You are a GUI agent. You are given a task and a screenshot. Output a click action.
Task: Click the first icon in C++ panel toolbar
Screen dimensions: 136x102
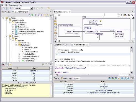point(109,78)
